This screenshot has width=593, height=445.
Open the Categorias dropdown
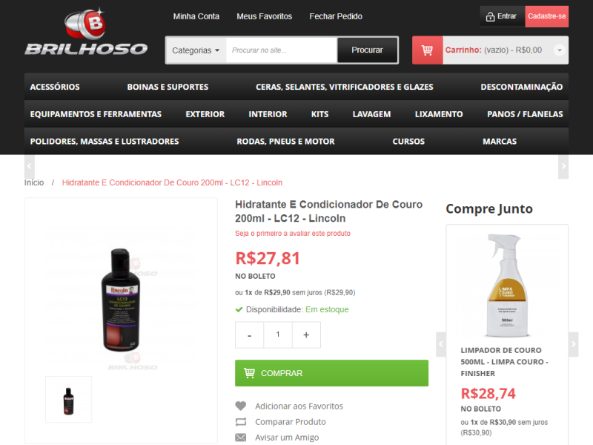(x=196, y=50)
